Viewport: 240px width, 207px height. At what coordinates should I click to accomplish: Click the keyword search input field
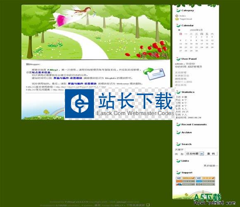pos(201,149)
